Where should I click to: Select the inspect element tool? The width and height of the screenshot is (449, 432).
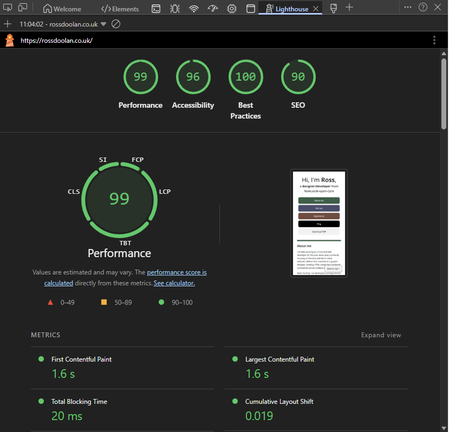[8, 8]
